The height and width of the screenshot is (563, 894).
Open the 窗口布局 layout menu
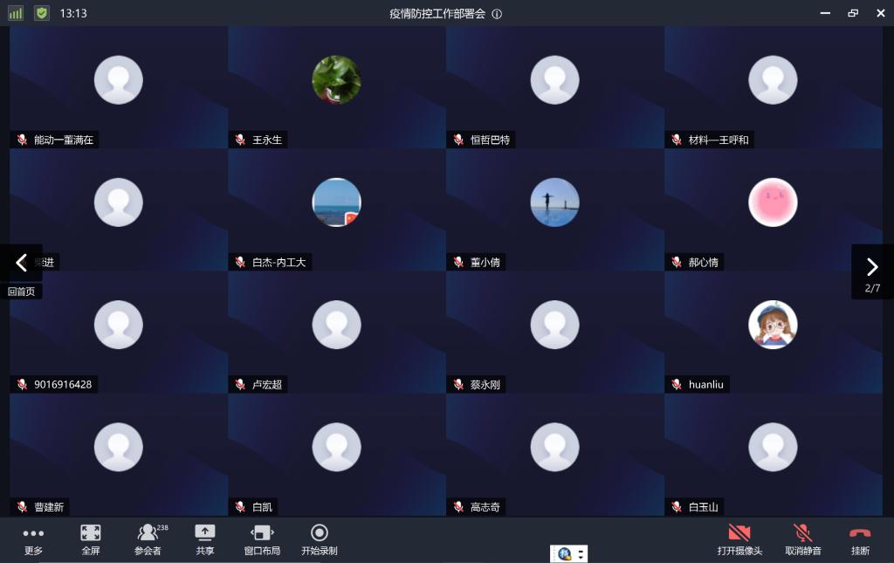tap(262, 539)
